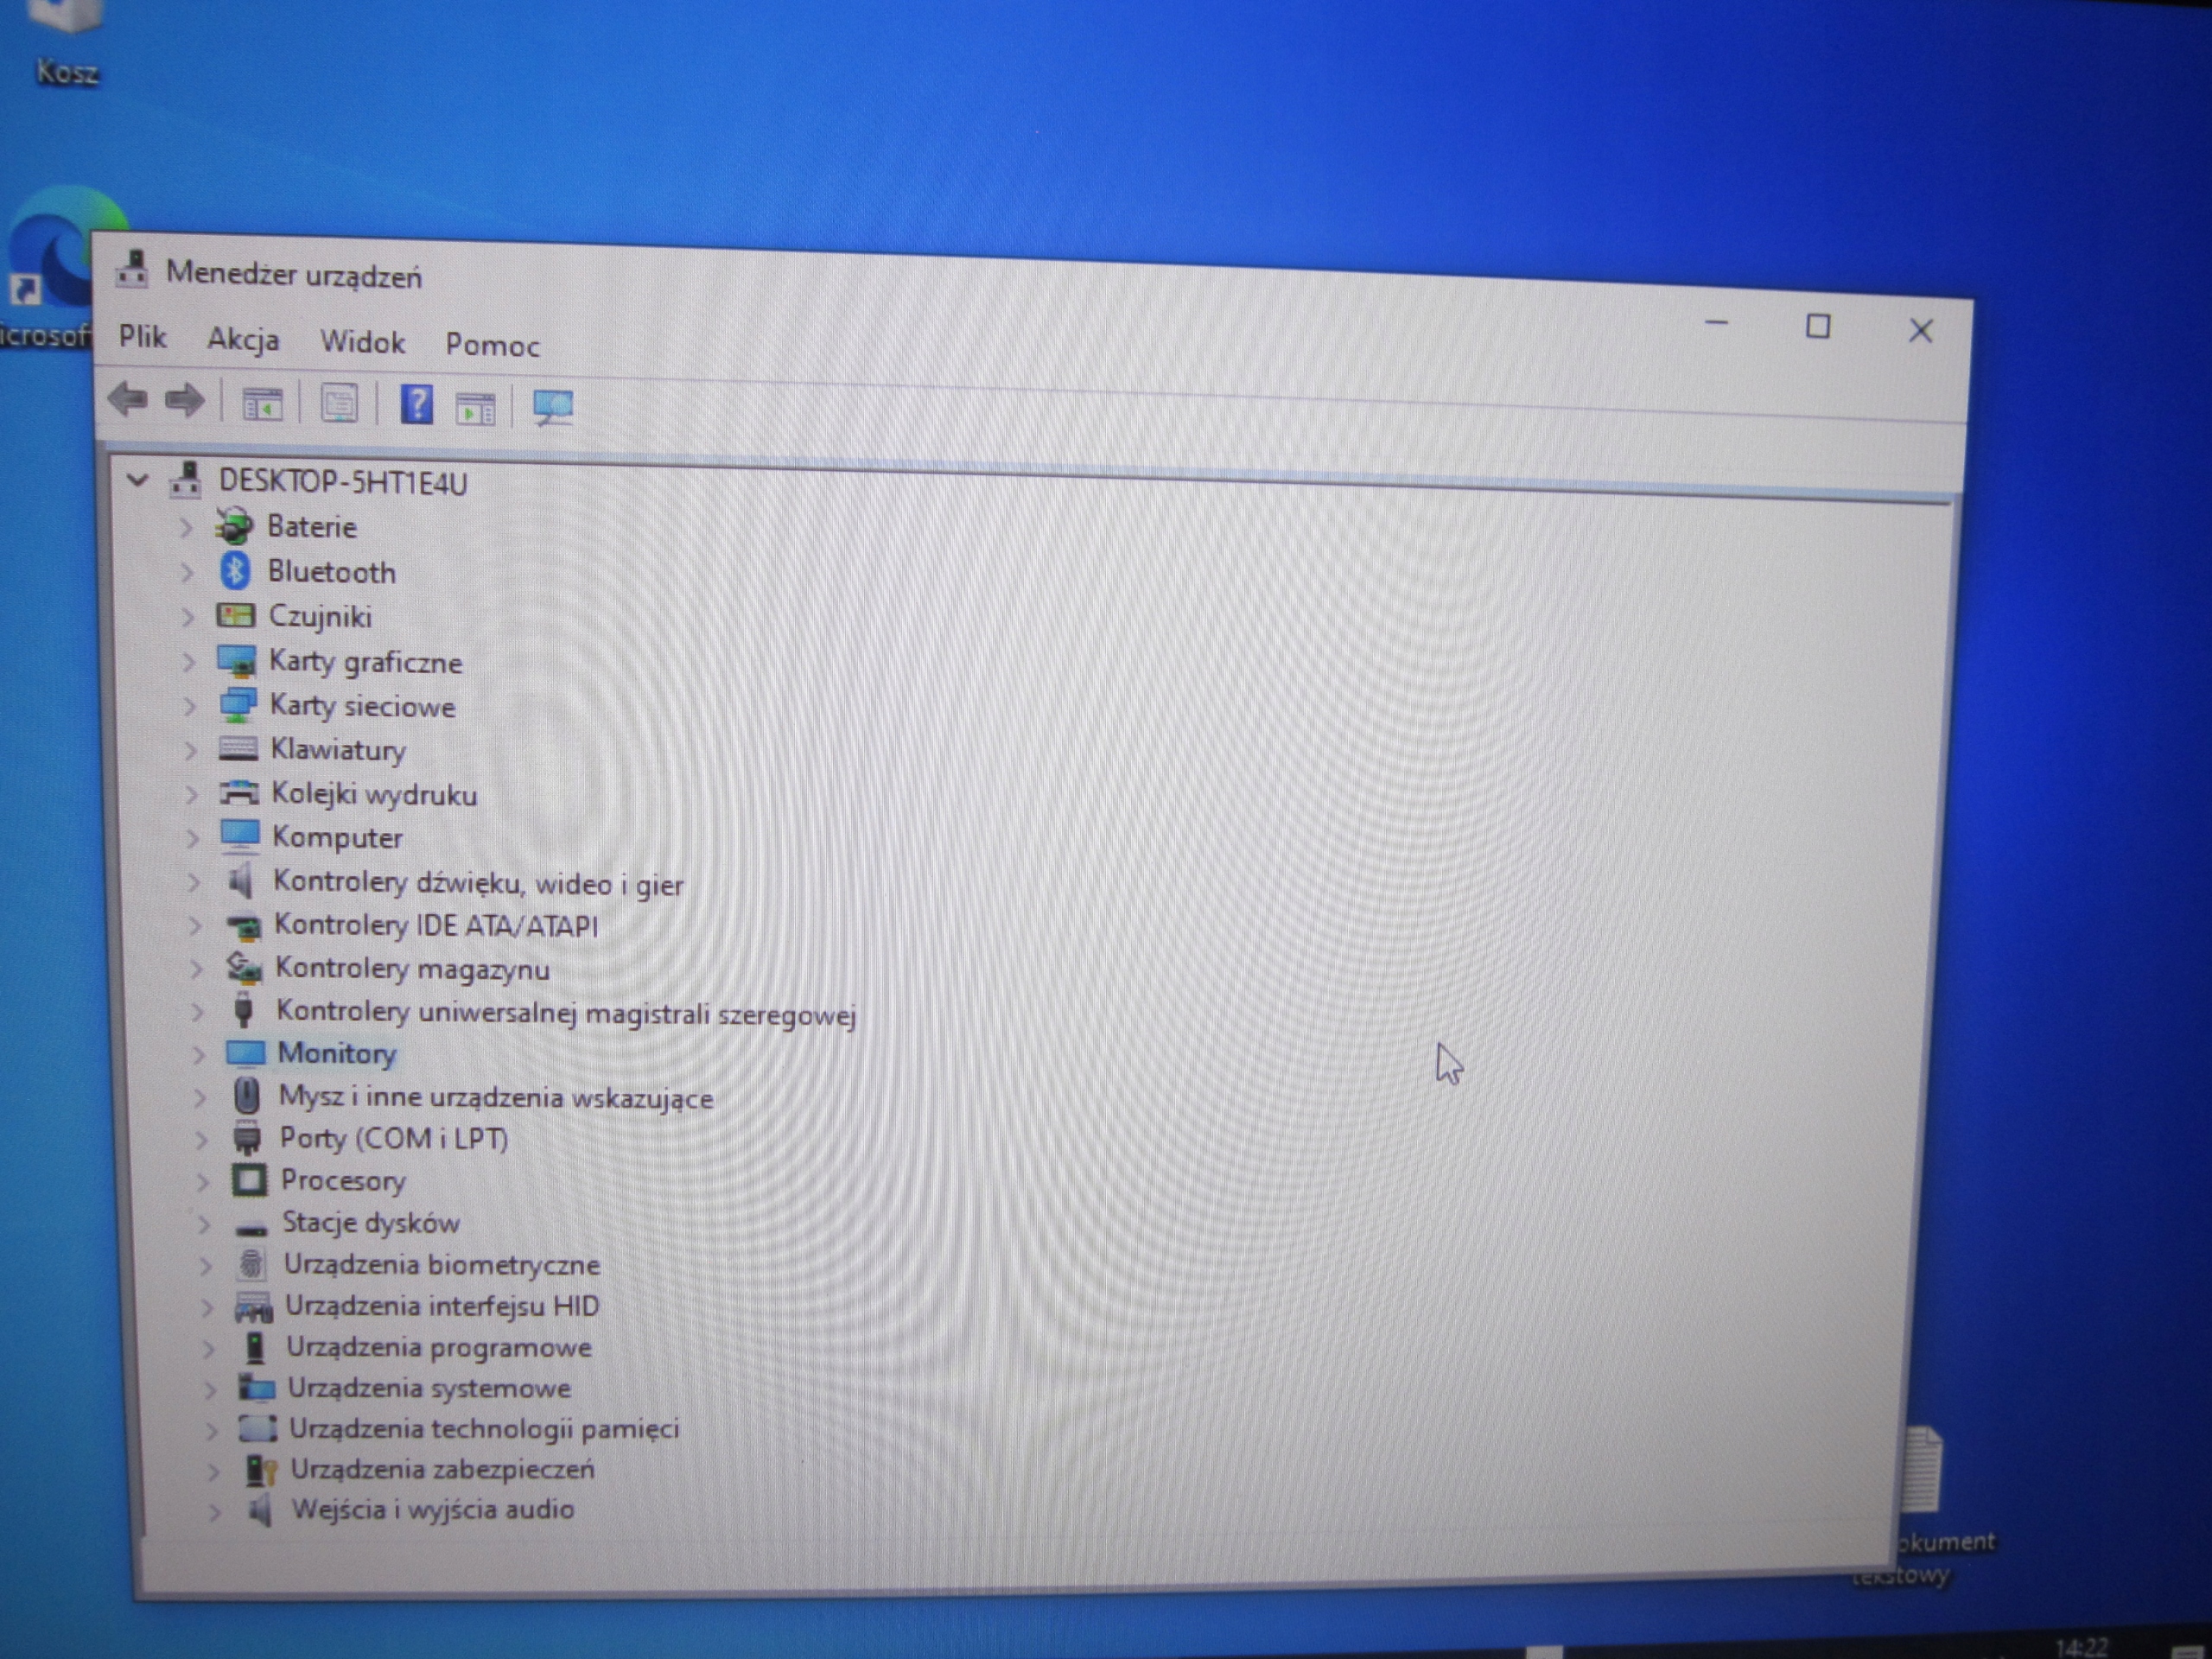Expand Wejścia i wyjścia audio category
2212x1659 pixels.
pos(214,1511)
